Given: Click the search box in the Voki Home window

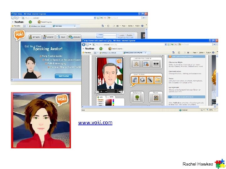Looking at the screenshot, I should coord(125,18).
